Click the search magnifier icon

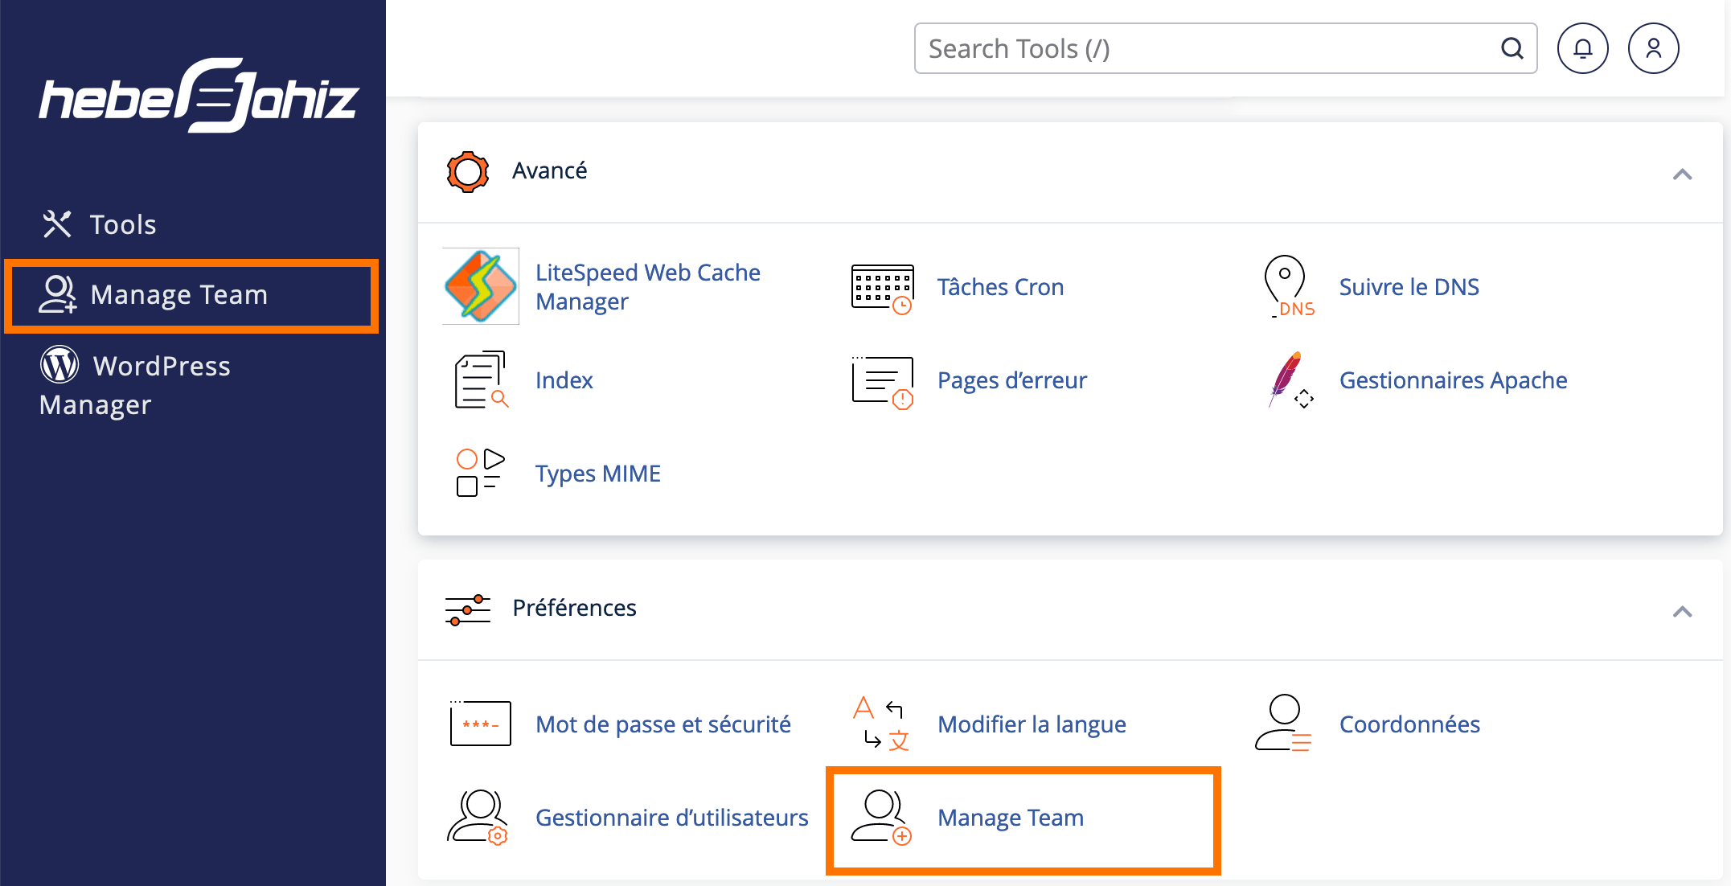pos(1512,48)
